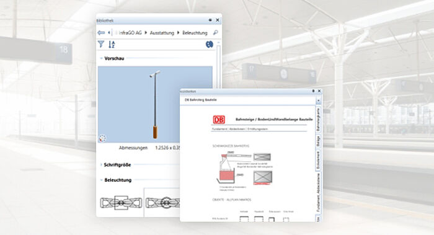This screenshot has width=434, height=235.
Task: Select the first lamp symbol thumbnail
Action: click(121, 203)
